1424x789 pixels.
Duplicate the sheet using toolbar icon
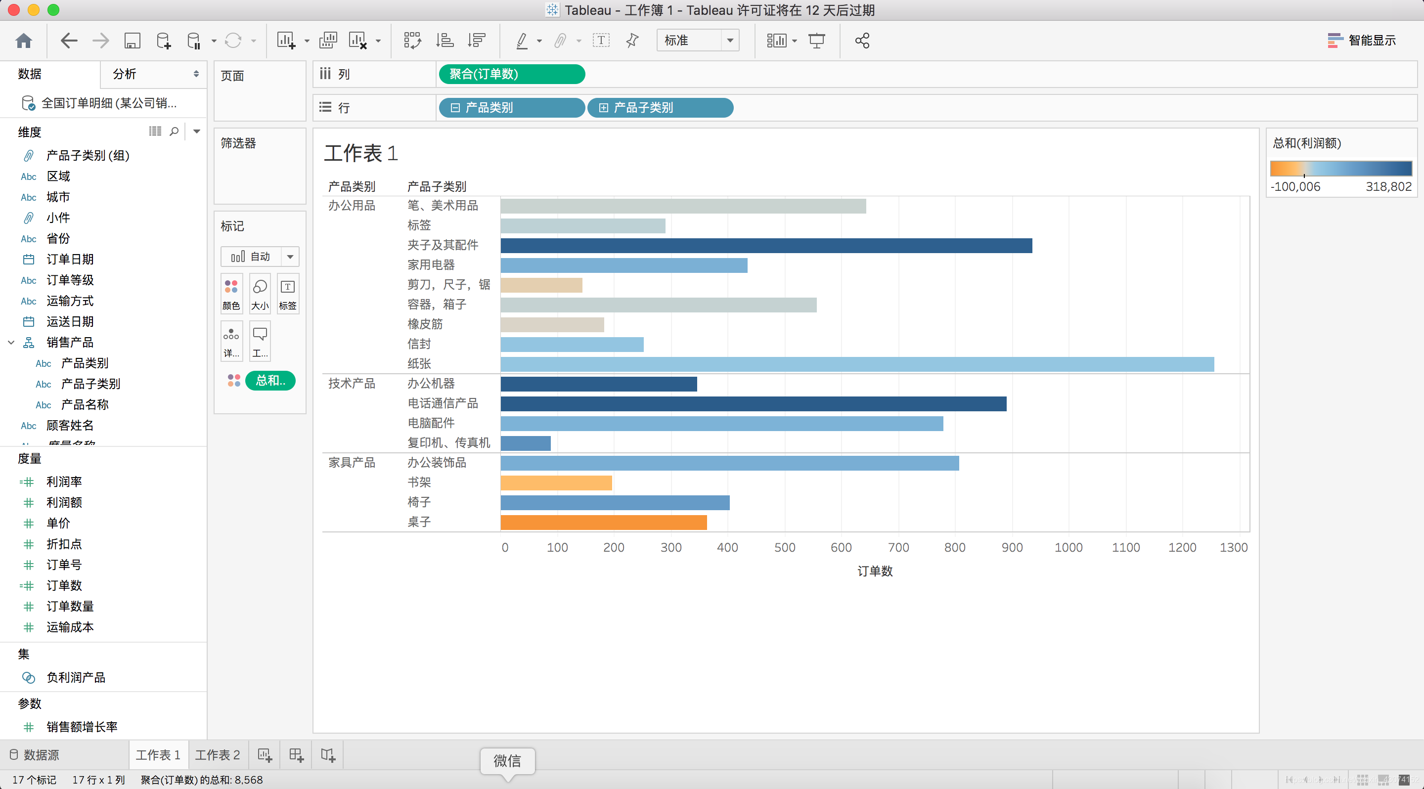point(328,41)
